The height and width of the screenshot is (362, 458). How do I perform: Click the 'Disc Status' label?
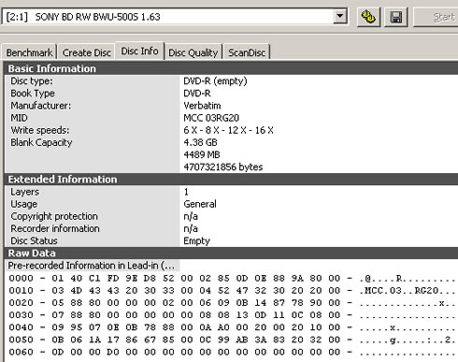pyautogui.click(x=34, y=240)
